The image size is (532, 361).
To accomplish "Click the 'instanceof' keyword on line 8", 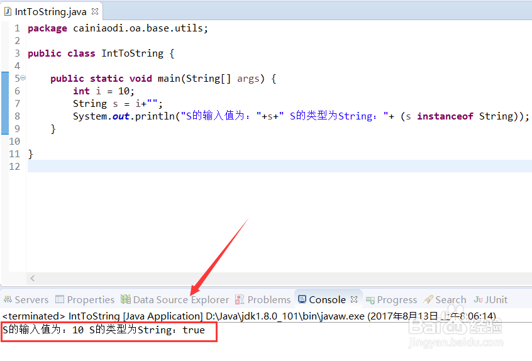I will [445, 116].
